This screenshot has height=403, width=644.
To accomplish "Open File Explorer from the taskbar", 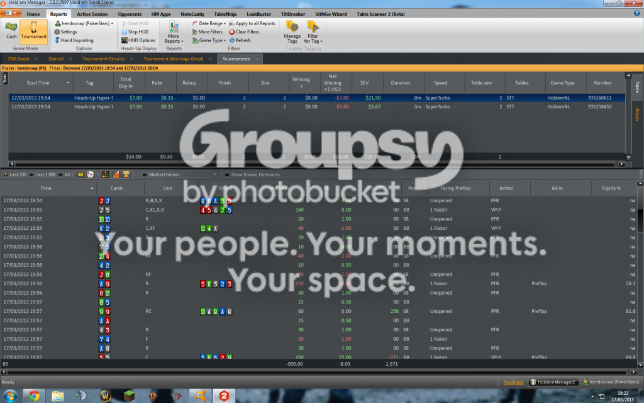I will (x=58, y=395).
